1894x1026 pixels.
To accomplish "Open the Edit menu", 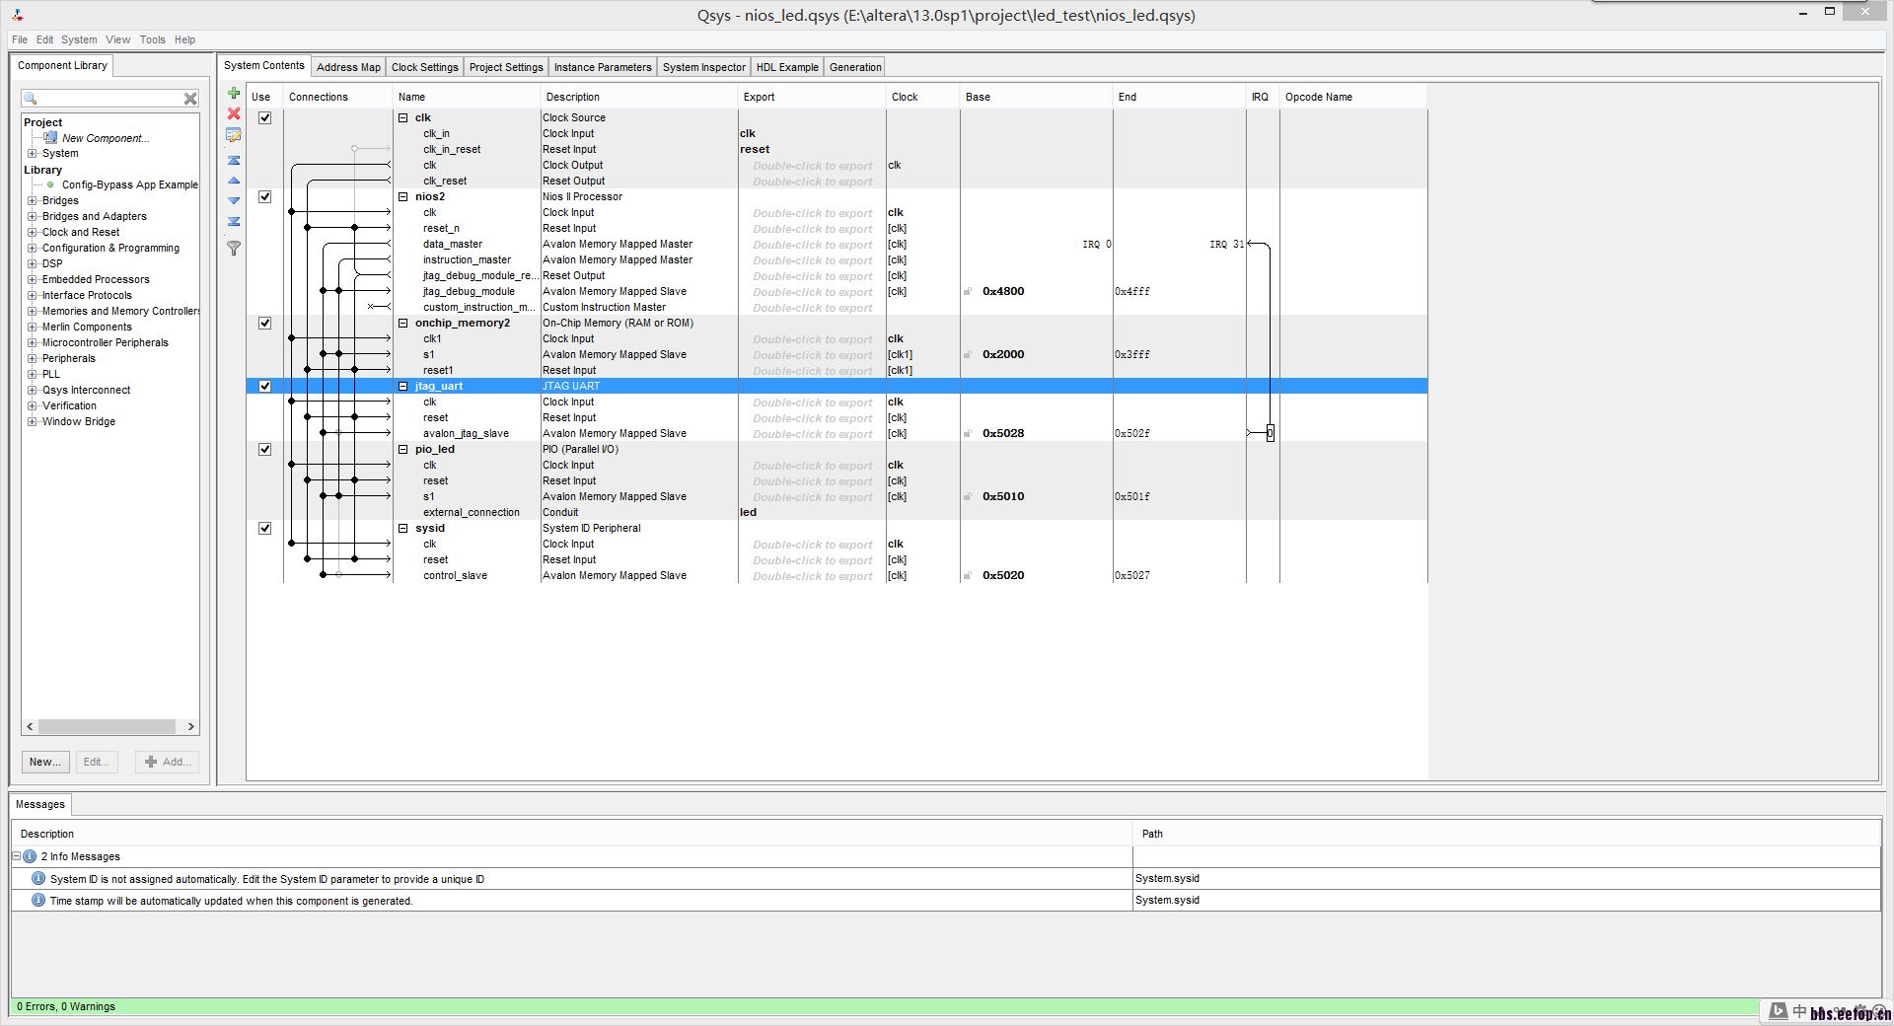I will pos(45,39).
